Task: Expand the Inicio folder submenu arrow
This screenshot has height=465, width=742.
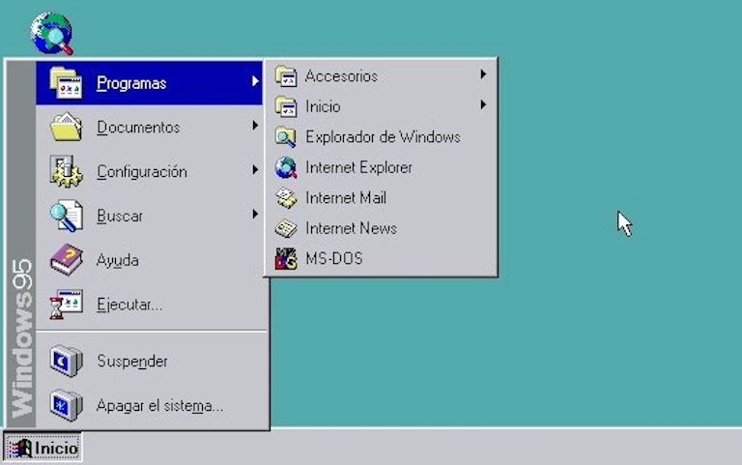Action: [x=483, y=104]
